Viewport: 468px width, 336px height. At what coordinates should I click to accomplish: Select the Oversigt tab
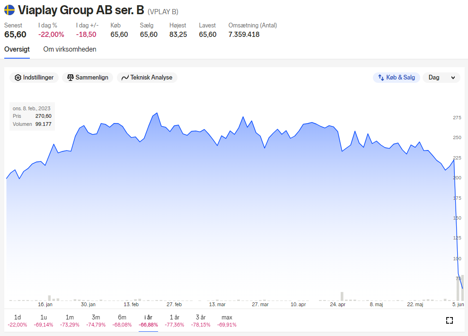pyautogui.click(x=17, y=49)
